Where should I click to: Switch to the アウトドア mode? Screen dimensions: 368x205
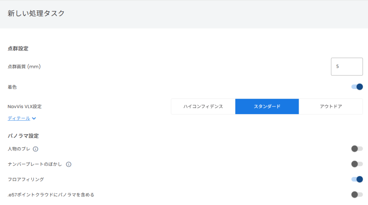coord(331,107)
